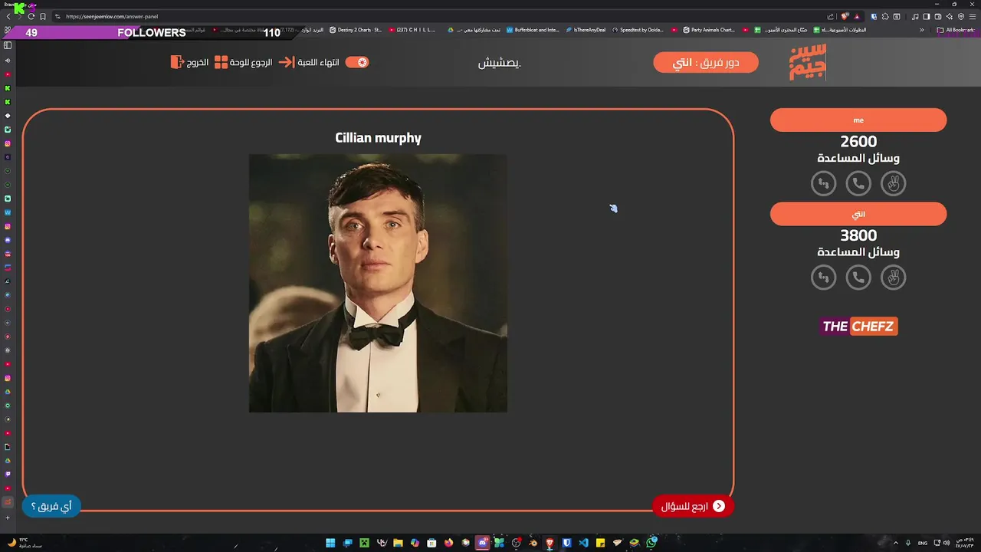Expand the hidden bookmarks overflow chevron
The width and height of the screenshot is (981, 552).
pos(922,30)
